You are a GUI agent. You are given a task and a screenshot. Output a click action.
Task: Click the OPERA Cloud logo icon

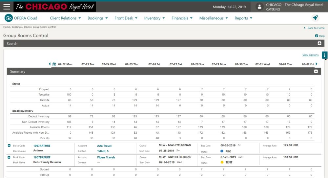pos(9,18)
